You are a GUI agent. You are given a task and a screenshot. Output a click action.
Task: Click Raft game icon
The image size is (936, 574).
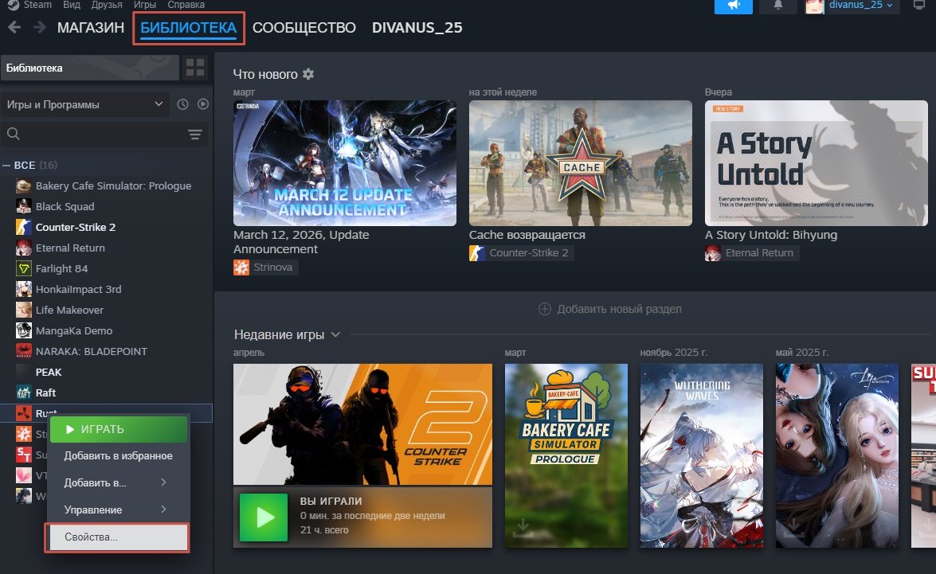click(x=23, y=392)
